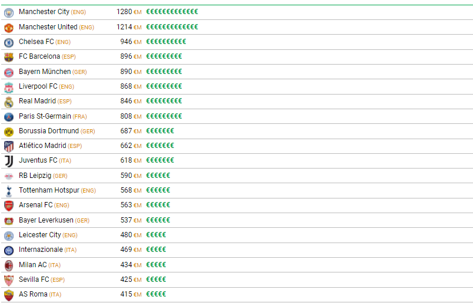The height and width of the screenshot is (303, 473).
Task: Select the 896 value for FC Barcelona
Action: (x=126, y=56)
